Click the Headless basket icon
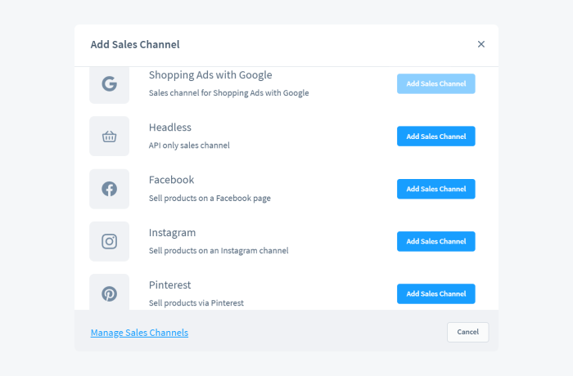 (x=109, y=137)
